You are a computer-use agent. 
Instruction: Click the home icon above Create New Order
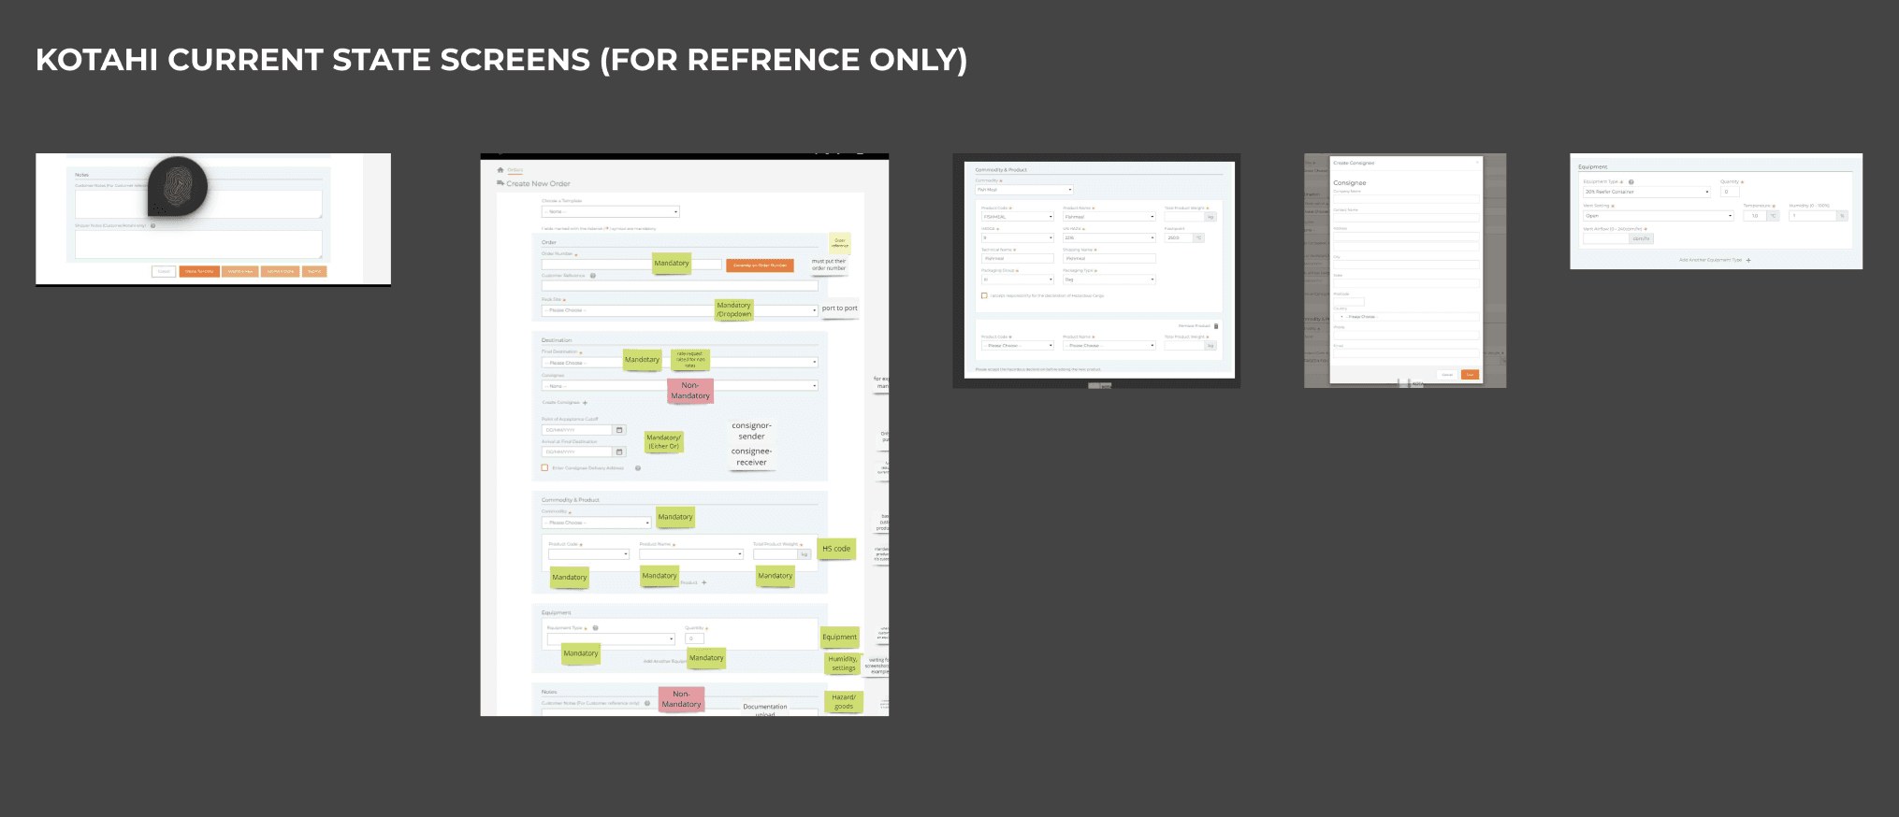click(x=500, y=170)
